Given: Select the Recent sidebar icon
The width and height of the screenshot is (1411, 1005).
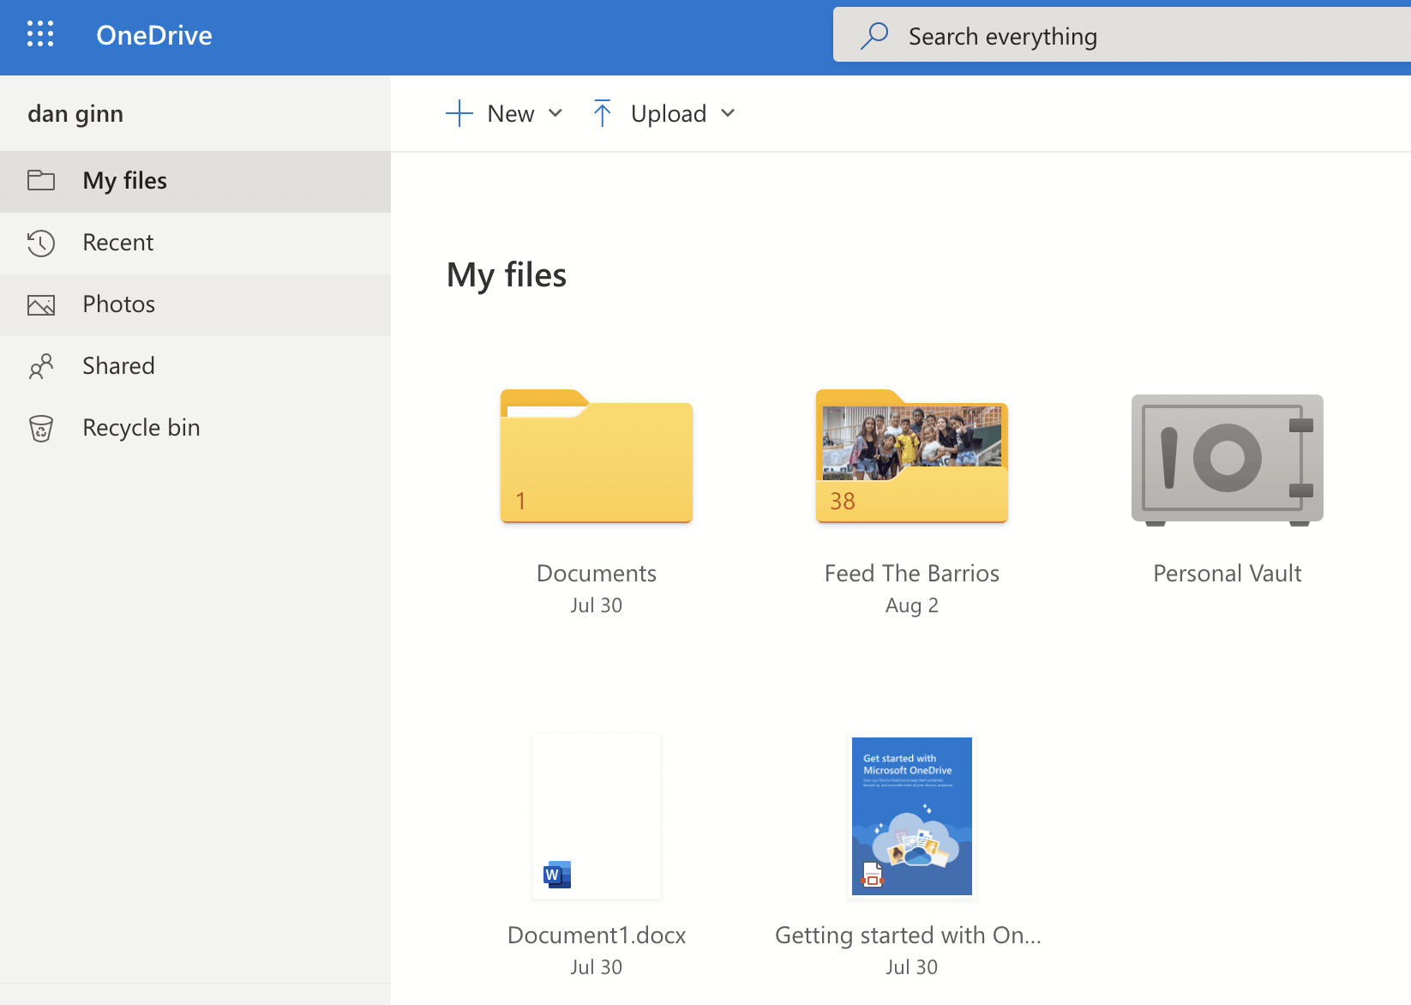Looking at the screenshot, I should point(40,243).
